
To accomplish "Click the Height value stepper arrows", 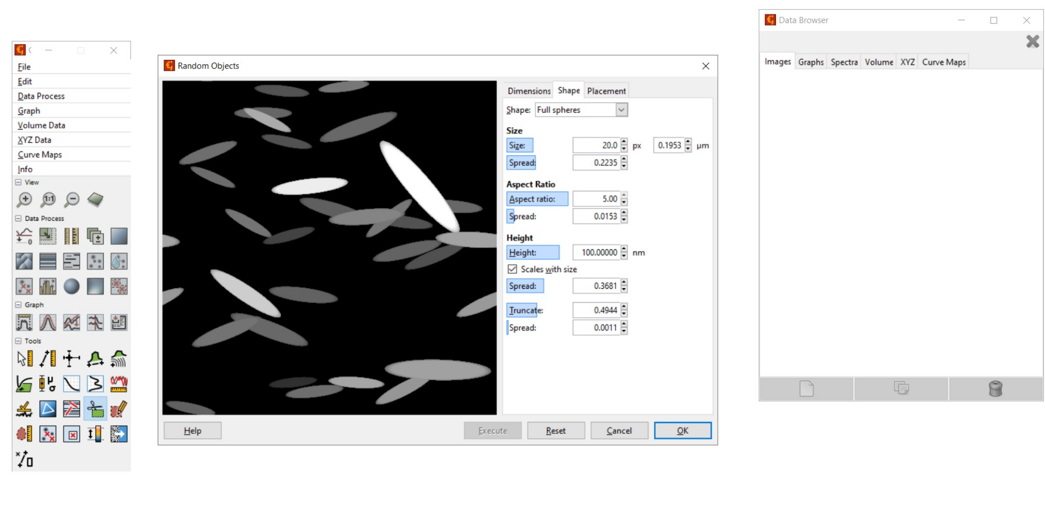I will point(624,252).
